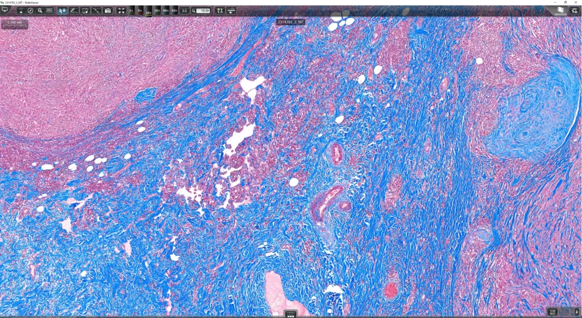Open the monitor display menu icon
582x318 pixels.
(5, 10)
